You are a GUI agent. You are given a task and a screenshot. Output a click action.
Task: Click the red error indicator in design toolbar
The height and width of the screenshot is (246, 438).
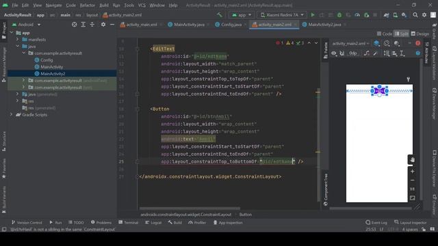coord(417,43)
